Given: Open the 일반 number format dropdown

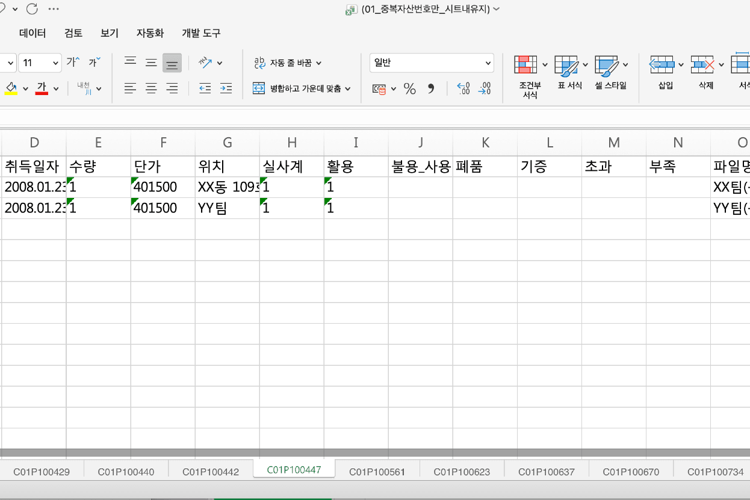Looking at the screenshot, I should point(432,63).
